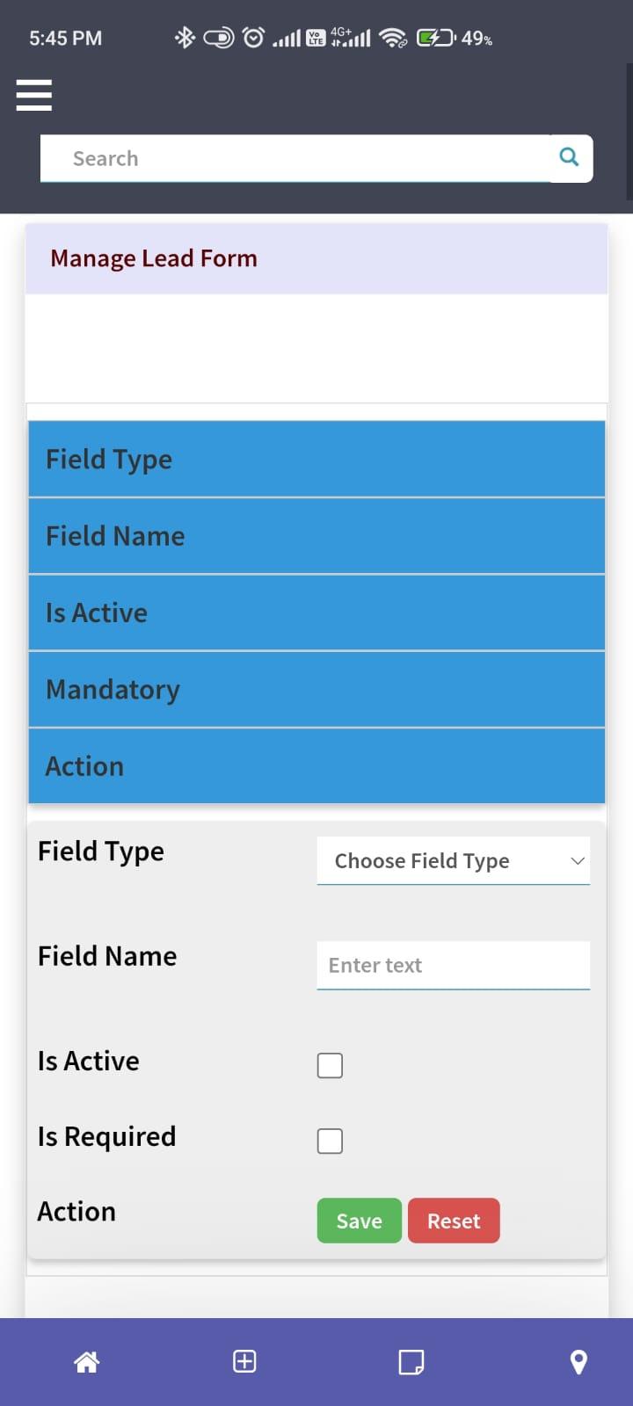The image size is (633, 1406).
Task: Open the hamburger menu
Action: 34,95
